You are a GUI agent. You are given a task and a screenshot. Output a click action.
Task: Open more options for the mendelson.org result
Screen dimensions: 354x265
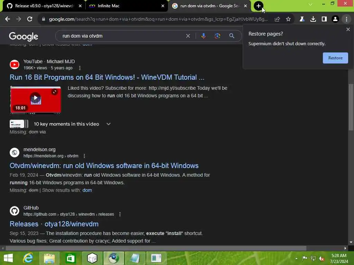[84, 156]
